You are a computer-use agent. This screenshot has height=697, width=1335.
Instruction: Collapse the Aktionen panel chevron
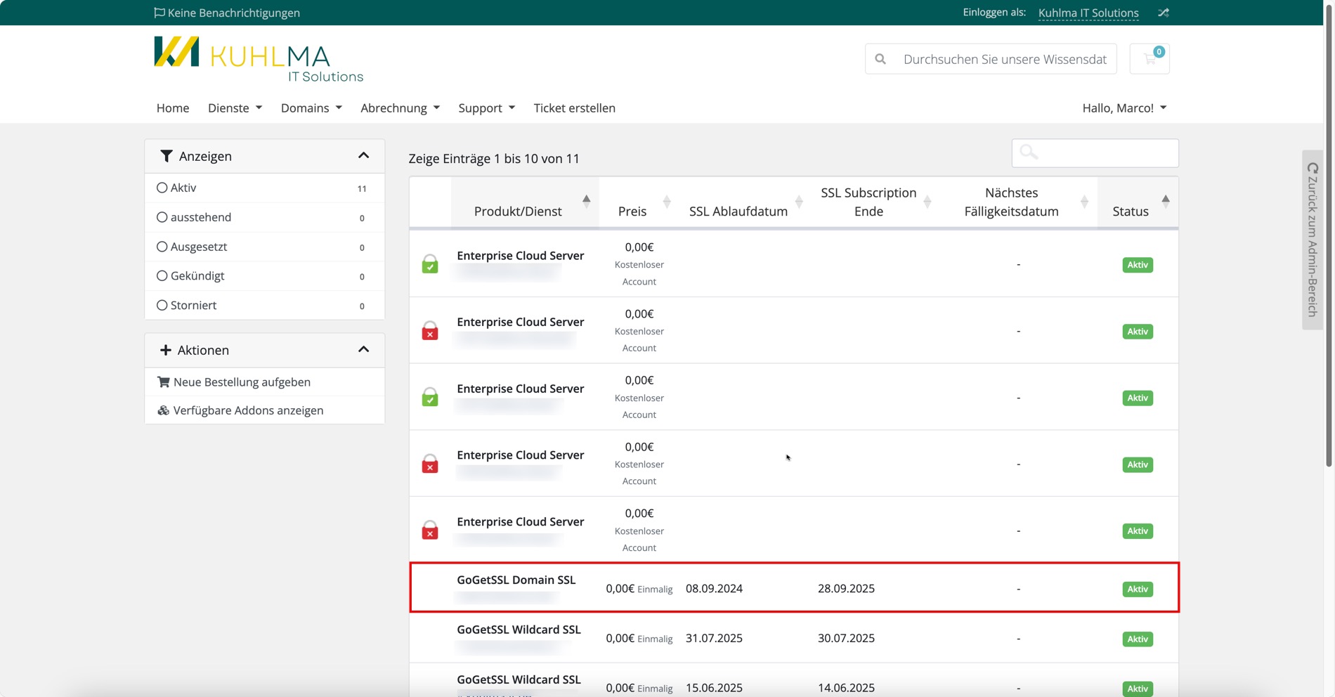363,349
